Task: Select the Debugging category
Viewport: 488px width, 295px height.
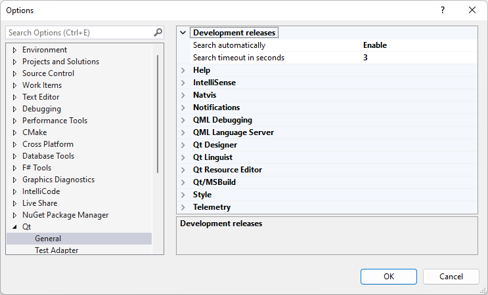Action: tap(41, 109)
